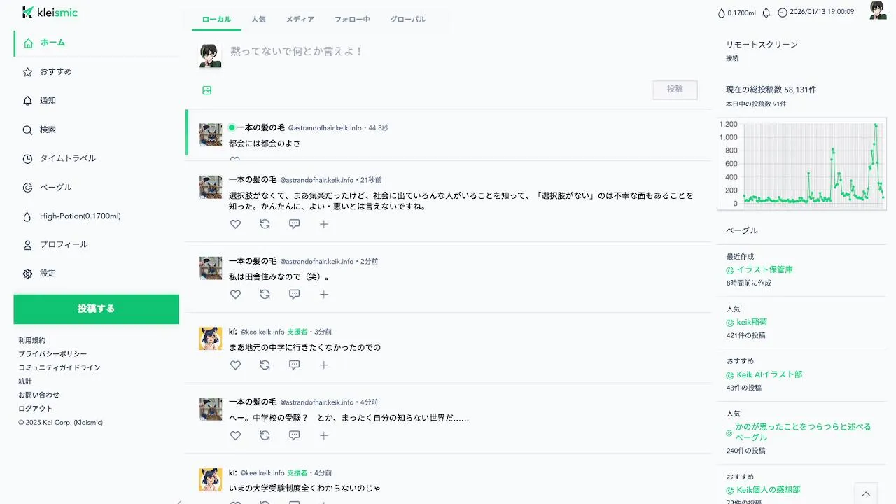The width and height of the screenshot is (896, 504).
Task: Click the kleismic logo
Action: pyautogui.click(x=50, y=13)
